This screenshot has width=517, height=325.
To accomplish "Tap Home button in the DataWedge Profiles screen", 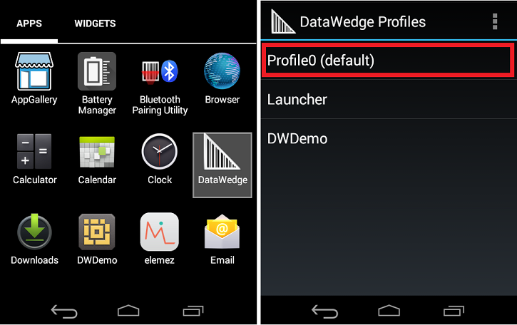I will pos(389,311).
